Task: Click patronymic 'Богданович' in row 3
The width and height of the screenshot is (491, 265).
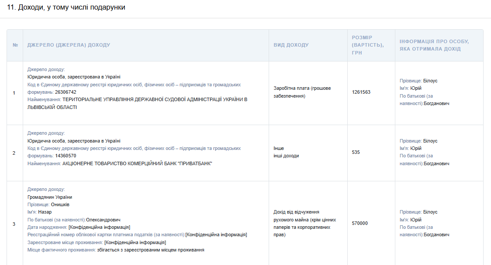Action: (x=436, y=234)
